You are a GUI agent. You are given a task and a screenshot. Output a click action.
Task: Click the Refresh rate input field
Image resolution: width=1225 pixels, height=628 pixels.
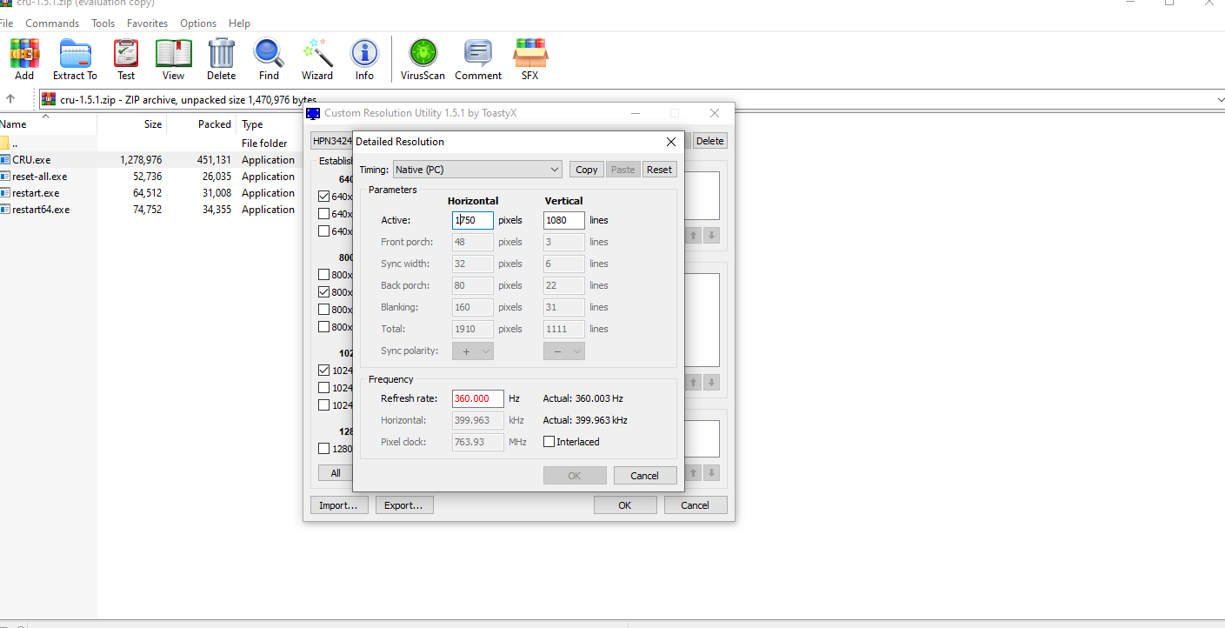477,398
